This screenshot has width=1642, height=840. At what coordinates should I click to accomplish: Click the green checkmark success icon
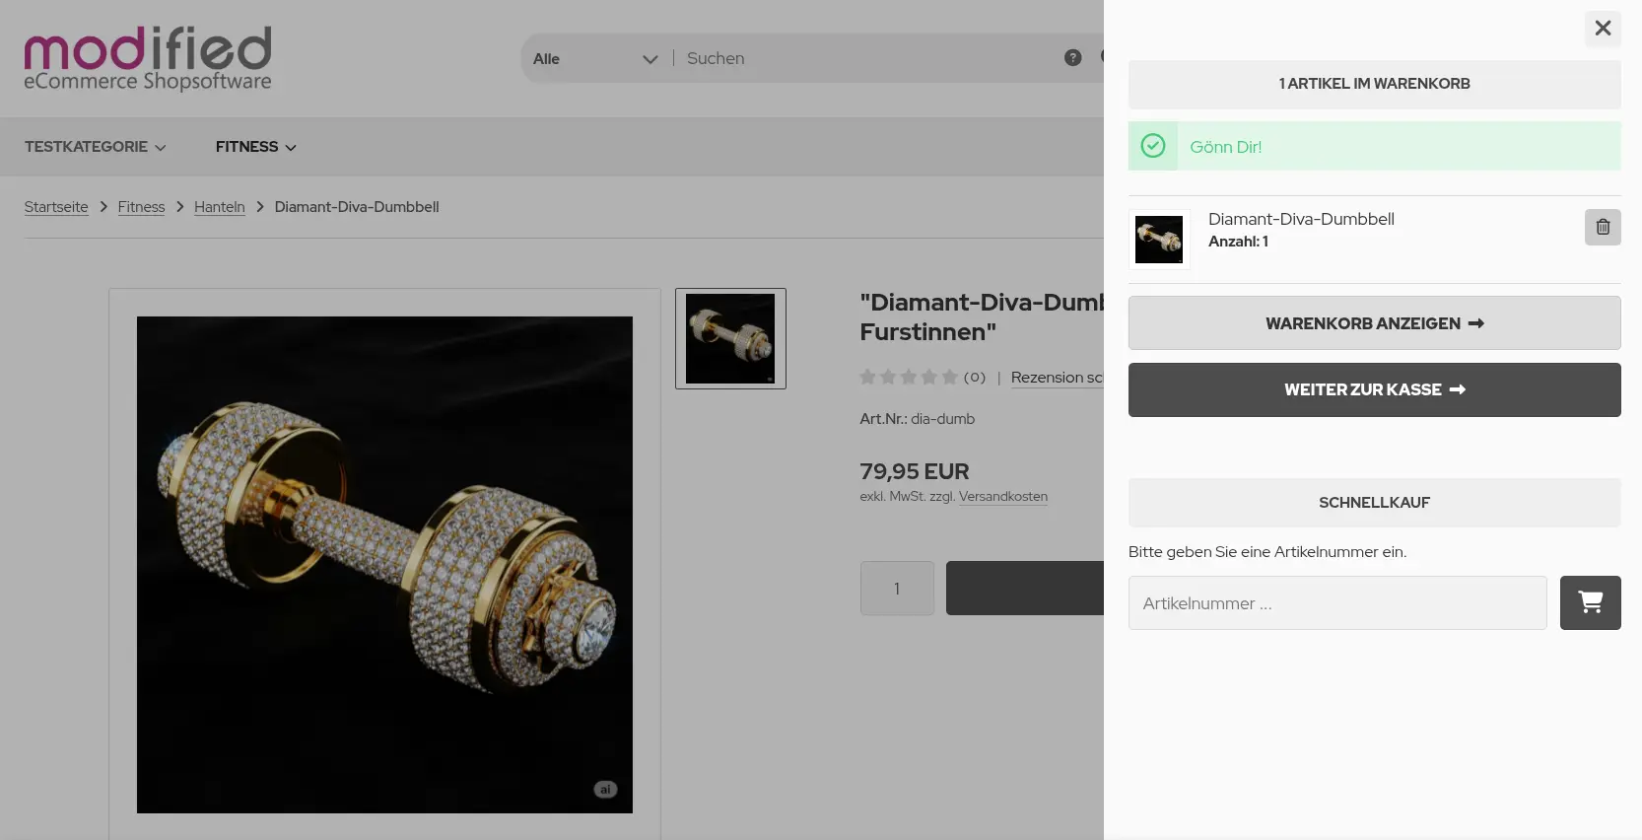tap(1152, 146)
